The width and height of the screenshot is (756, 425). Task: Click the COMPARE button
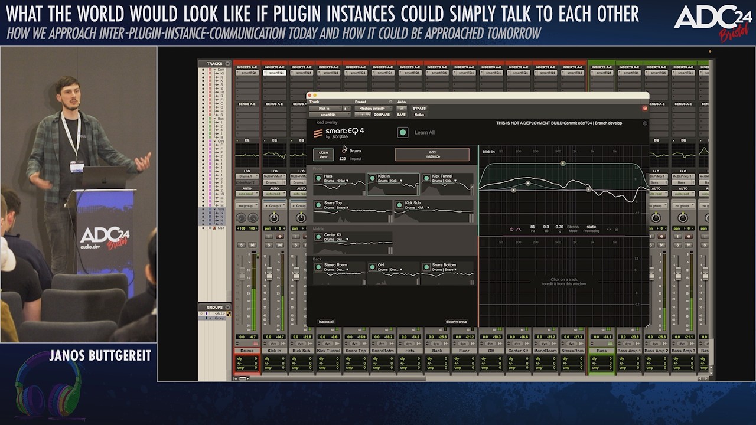(382, 115)
